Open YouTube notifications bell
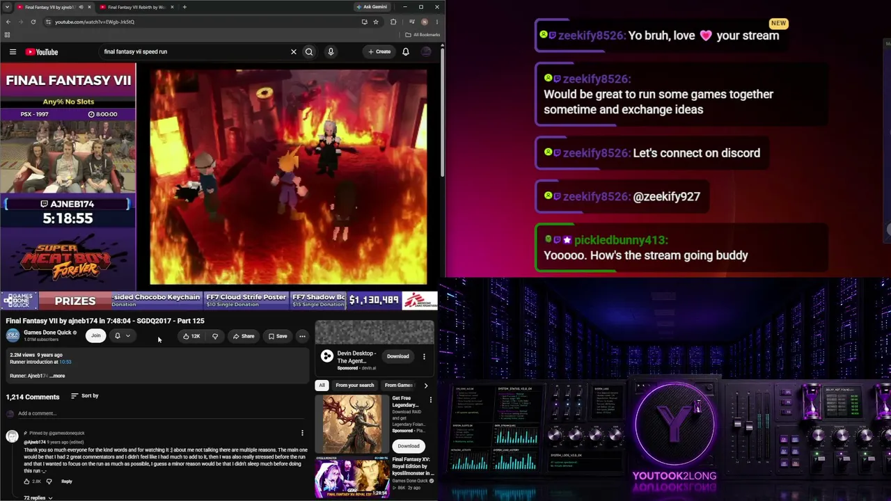The height and width of the screenshot is (501, 891). click(x=406, y=51)
